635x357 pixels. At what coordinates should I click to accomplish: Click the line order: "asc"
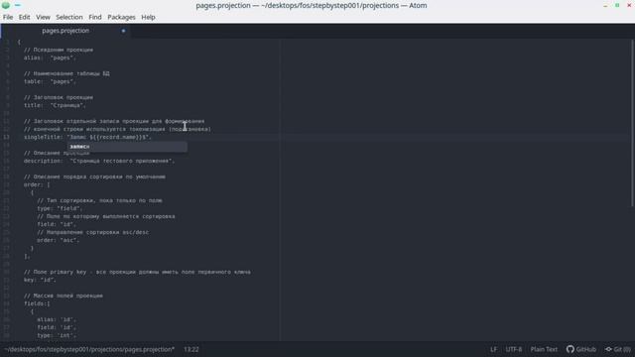58,240
